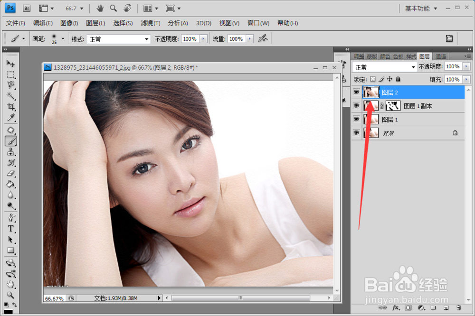Select the 图层 1 副本 layer mask thumbnail
Viewport: 475px width, 316px height.
pos(393,106)
